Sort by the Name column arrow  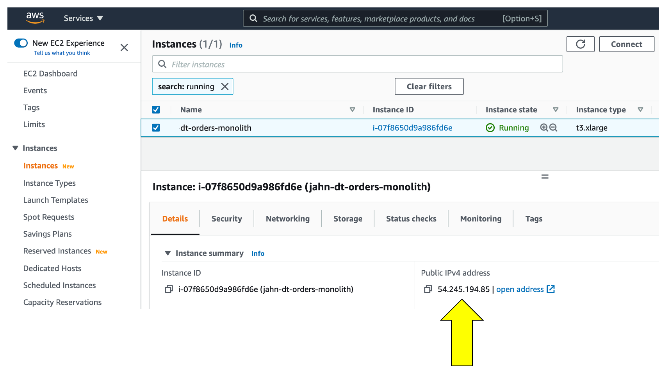point(352,110)
